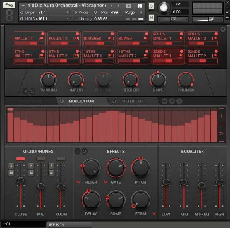Select the 8THS MALLET 2 articulation
This screenshot has height=228, width=230.
(x=64, y=57)
